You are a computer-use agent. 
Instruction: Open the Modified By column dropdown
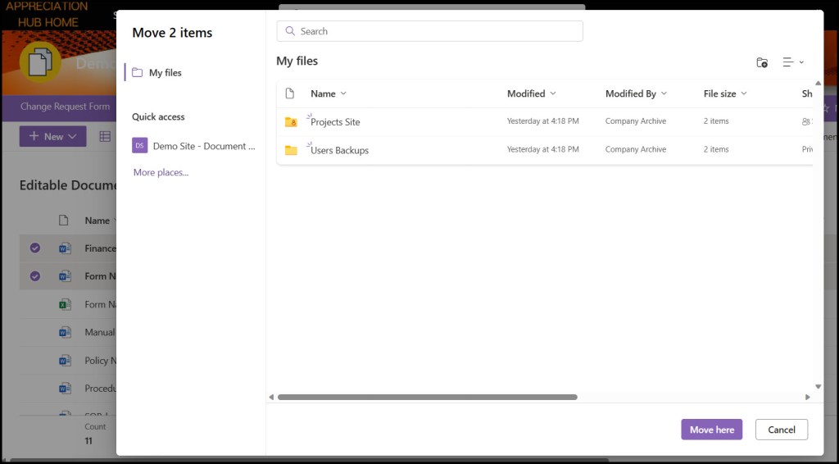tap(664, 93)
